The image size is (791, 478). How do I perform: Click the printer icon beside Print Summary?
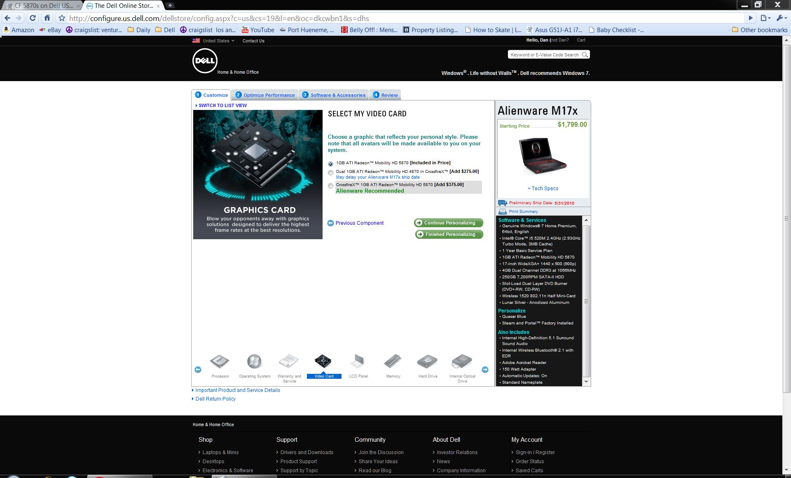503,212
